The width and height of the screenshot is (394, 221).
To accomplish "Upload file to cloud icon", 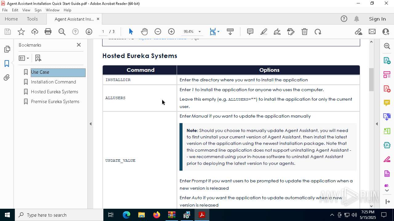I will coord(35,32).
